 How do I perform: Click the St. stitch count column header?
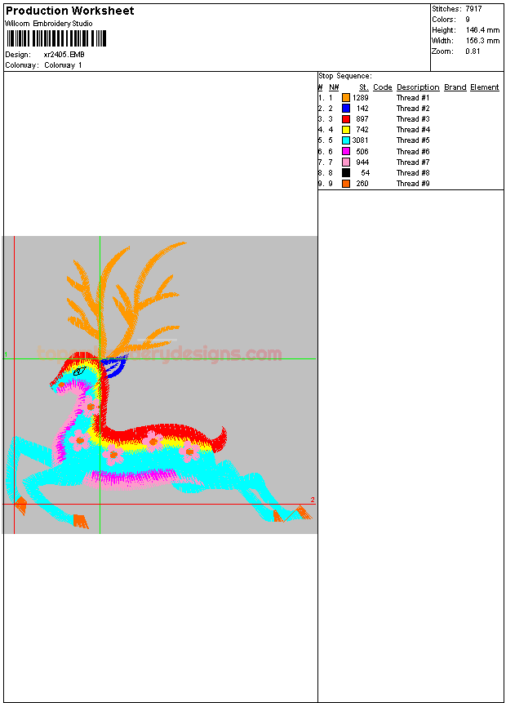tap(363, 87)
